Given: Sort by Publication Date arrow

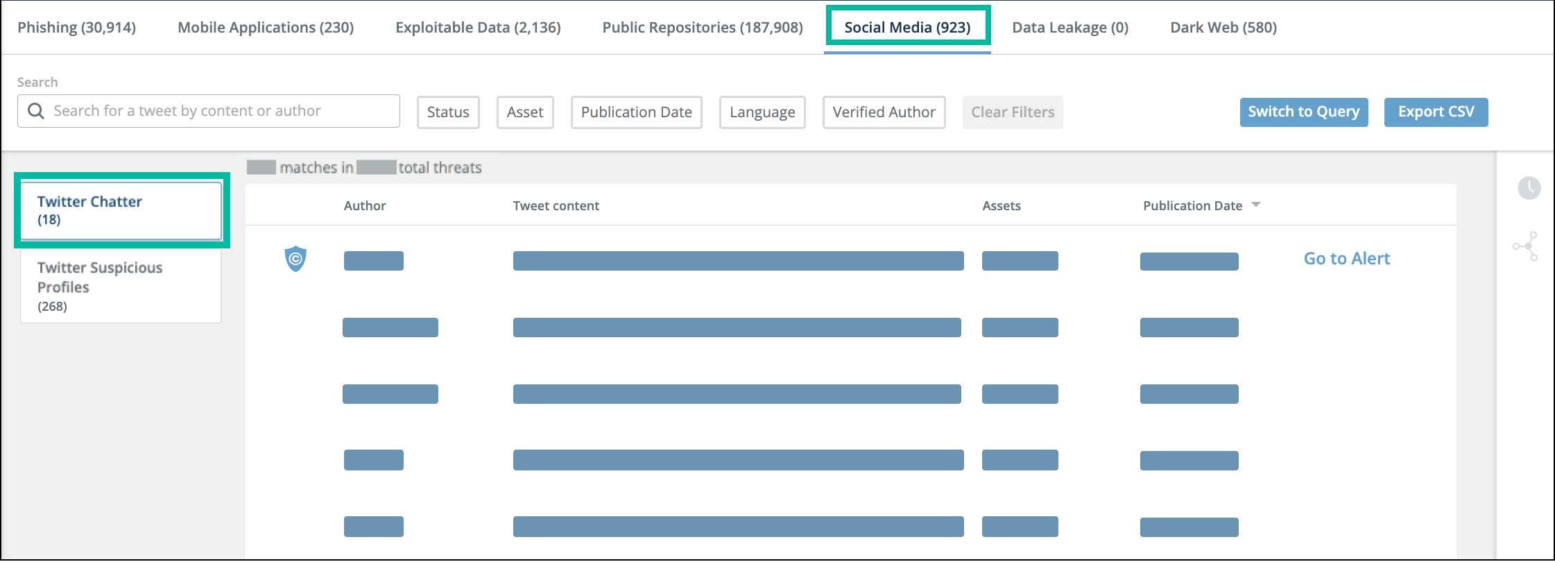Looking at the screenshot, I should pyautogui.click(x=1256, y=205).
